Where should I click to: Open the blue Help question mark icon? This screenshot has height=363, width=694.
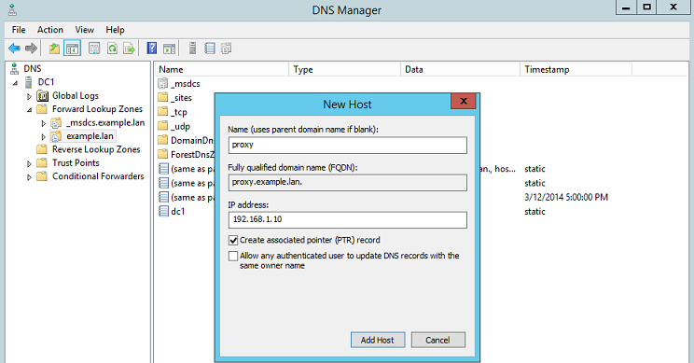click(x=152, y=49)
